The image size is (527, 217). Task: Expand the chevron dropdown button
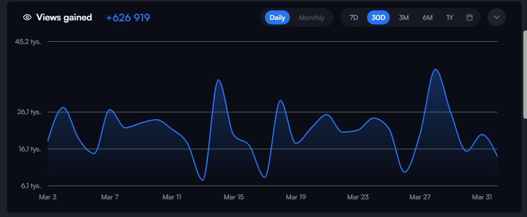click(x=497, y=17)
